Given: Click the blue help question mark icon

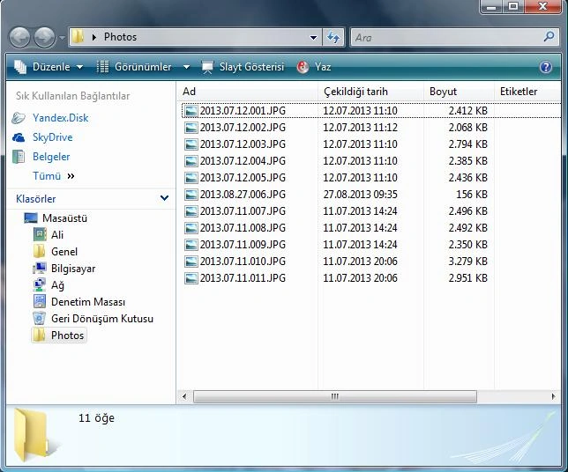Looking at the screenshot, I should pyautogui.click(x=546, y=67).
